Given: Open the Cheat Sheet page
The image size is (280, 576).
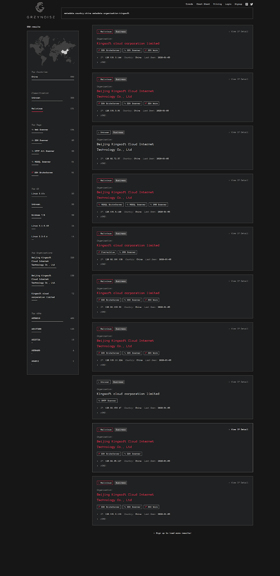Looking at the screenshot, I should (203, 4).
